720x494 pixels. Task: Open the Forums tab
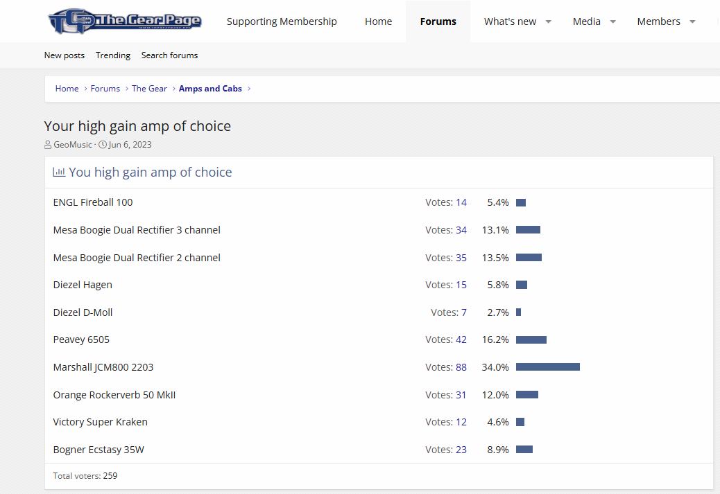(x=438, y=21)
